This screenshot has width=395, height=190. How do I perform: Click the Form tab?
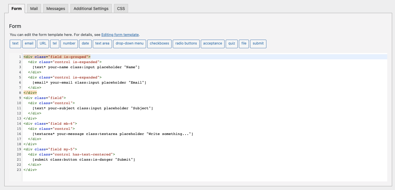17,9
